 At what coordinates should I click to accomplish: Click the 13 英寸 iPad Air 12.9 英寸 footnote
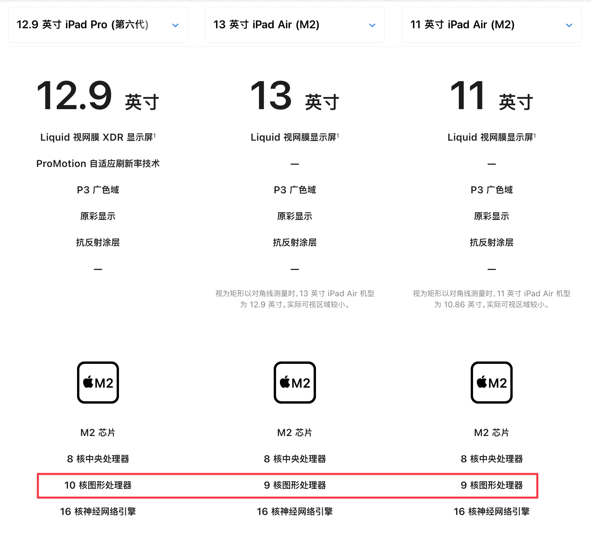(295, 299)
